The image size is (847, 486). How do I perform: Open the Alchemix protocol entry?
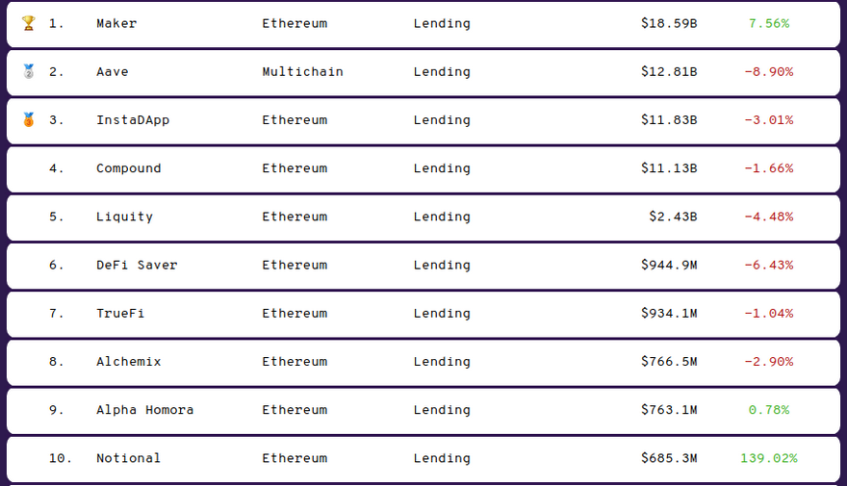(x=128, y=362)
